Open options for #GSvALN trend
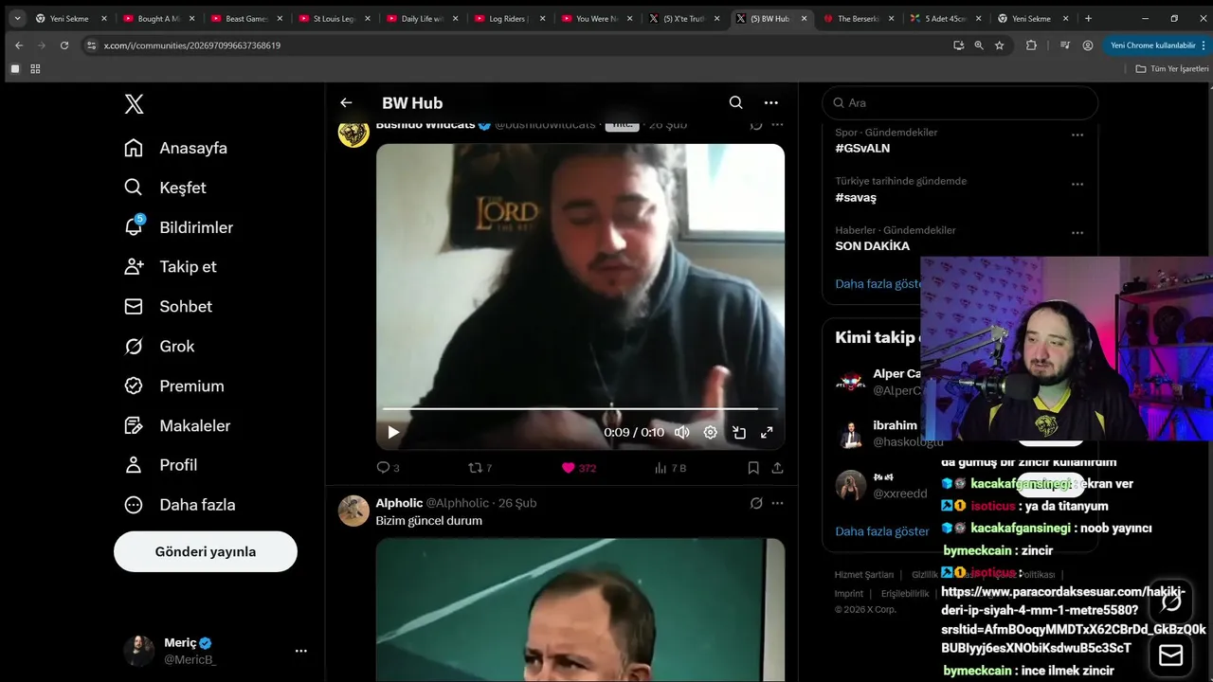Image resolution: width=1213 pixels, height=682 pixels. [1077, 135]
